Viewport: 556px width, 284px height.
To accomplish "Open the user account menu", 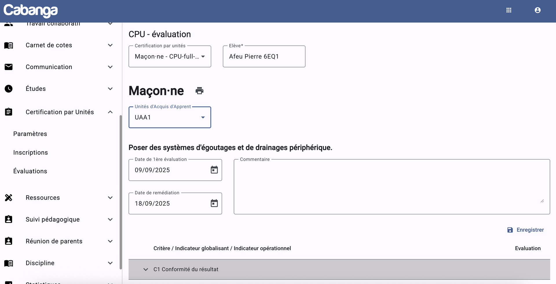I will click(537, 10).
